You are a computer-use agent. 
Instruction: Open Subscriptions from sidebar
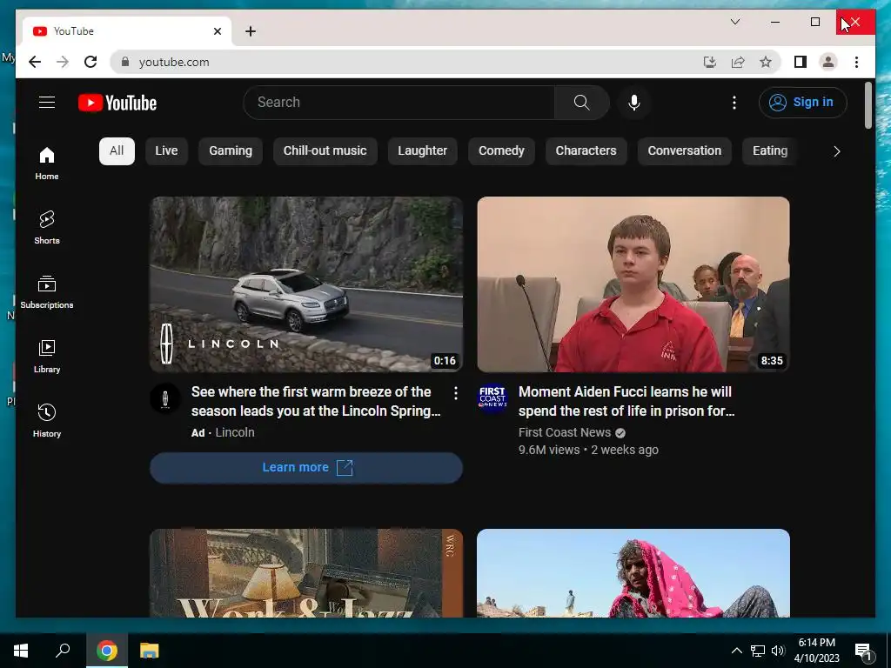point(47,292)
